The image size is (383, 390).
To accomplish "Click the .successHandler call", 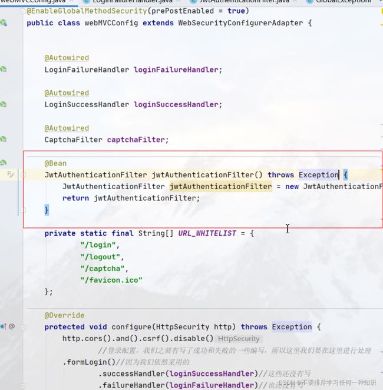I will tap(133, 374).
